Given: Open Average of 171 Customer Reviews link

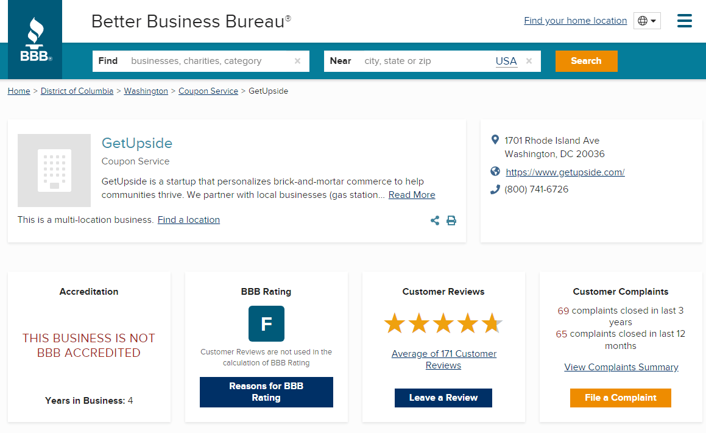Looking at the screenshot, I should [x=443, y=360].
